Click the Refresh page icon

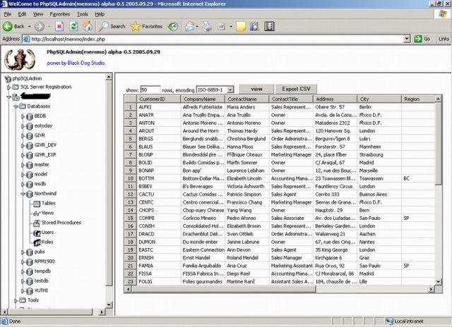coord(73,26)
